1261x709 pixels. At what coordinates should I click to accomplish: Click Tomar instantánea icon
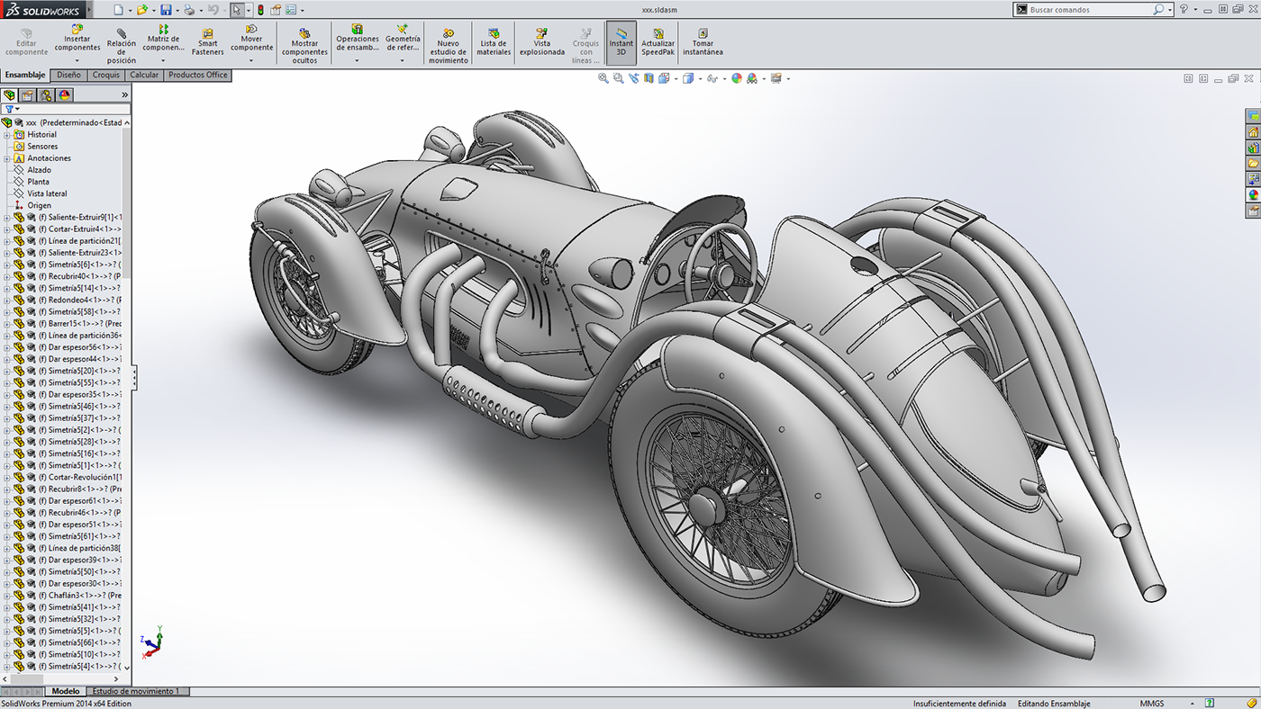tap(703, 41)
